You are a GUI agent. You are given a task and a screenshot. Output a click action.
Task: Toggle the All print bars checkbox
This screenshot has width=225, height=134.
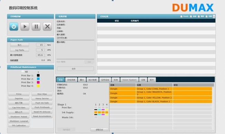click(23, 72)
